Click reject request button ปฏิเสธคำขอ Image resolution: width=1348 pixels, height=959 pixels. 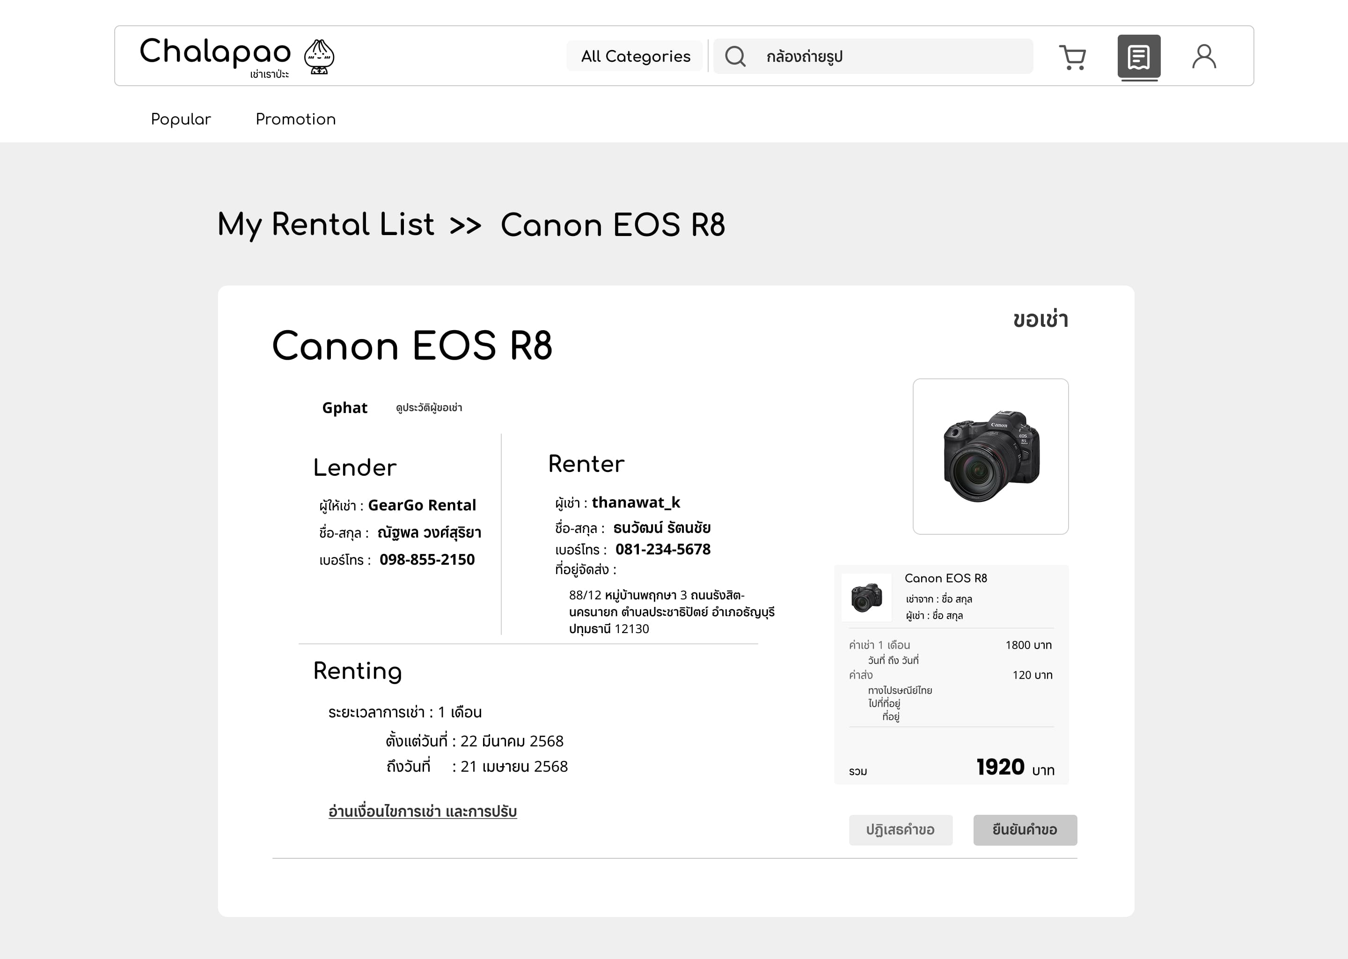pyautogui.click(x=901, y=830)
